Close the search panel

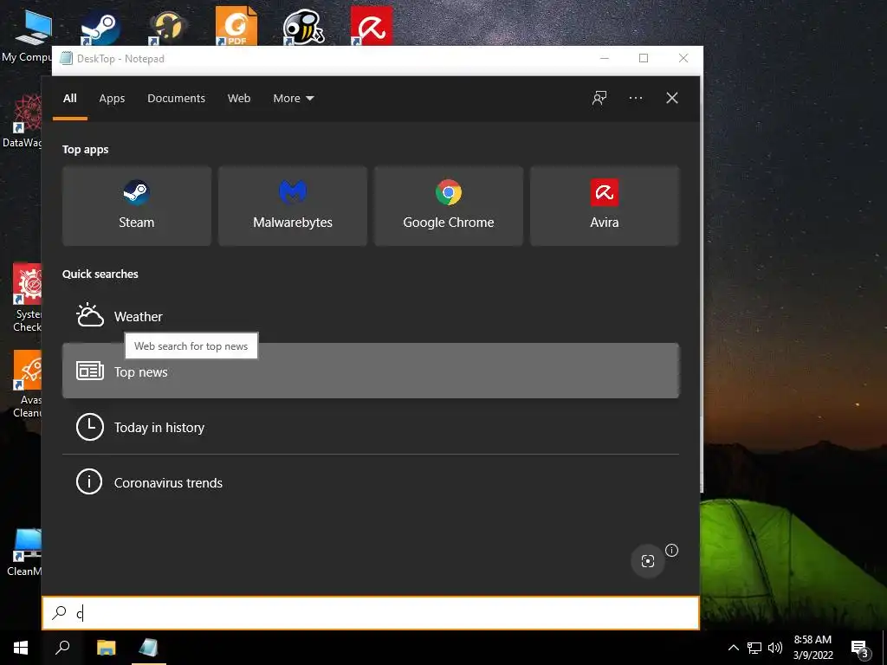(671, 99)
